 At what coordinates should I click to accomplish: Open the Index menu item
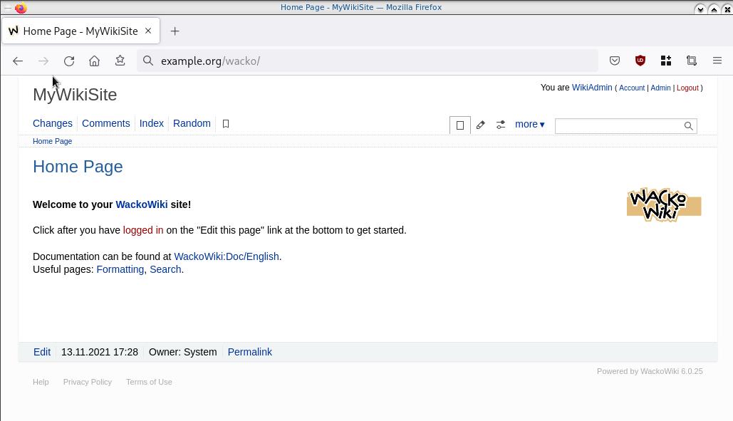(x=151, y=123)
